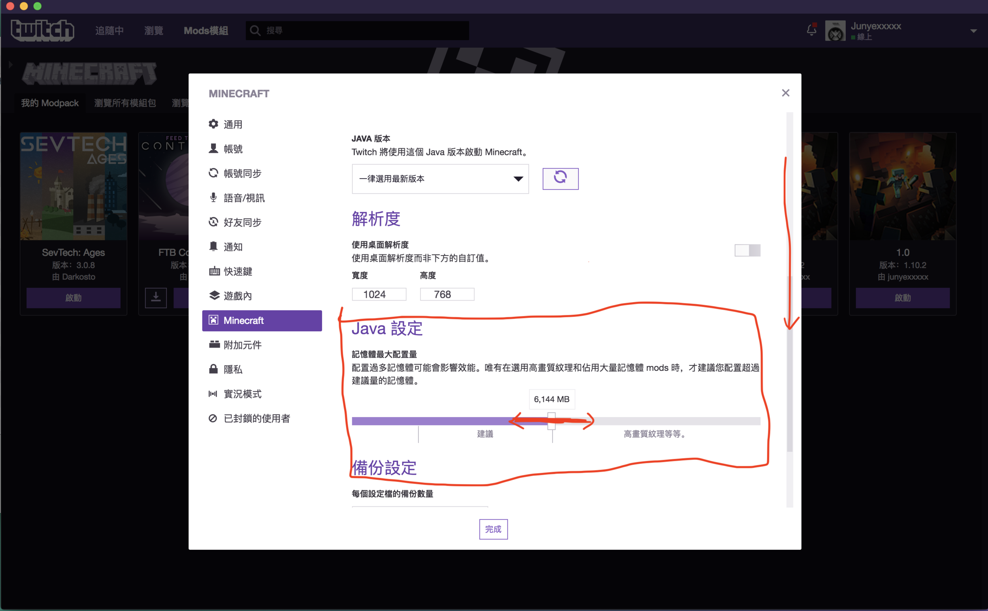988x611 pixels.
Task: Click the search magnifier icon
Action: click(x=255, y=31)
